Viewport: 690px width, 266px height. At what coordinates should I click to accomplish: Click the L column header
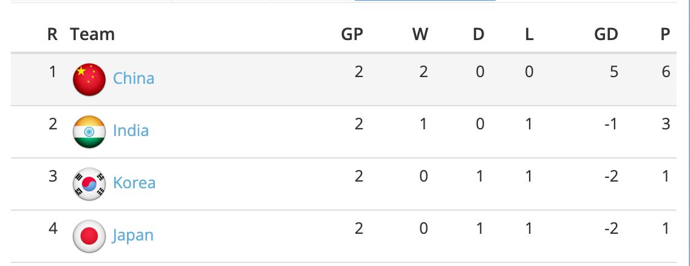pyautogui.click(x=529, y=35)
